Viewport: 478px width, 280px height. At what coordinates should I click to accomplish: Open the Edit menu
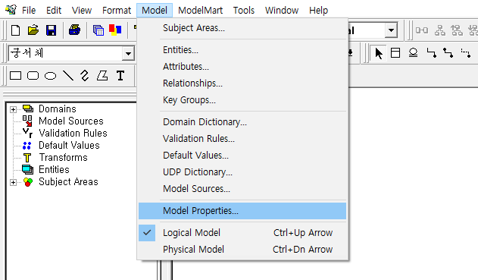54,10
